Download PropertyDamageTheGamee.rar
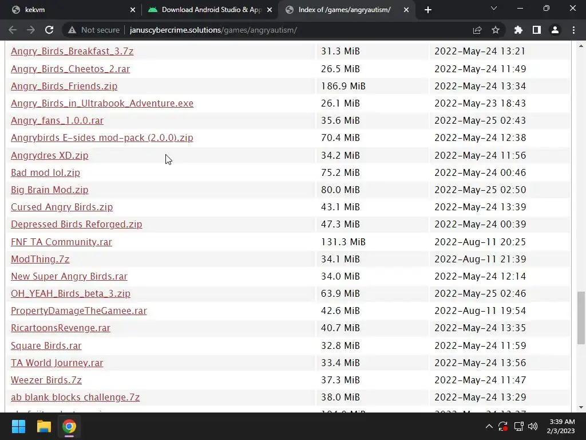The width and height of the screenshot is (586, 440). [79, 311]
